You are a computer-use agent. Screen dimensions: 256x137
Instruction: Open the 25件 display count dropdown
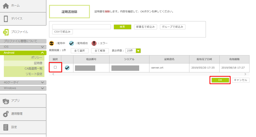point(133,51)
